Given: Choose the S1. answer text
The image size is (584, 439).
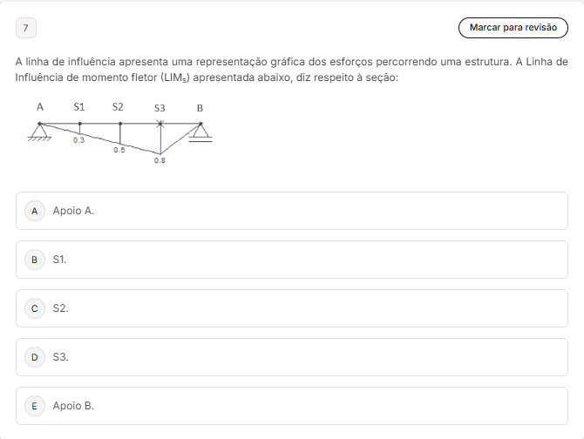Looking at the screenshot, I should (x=59, y=260).
